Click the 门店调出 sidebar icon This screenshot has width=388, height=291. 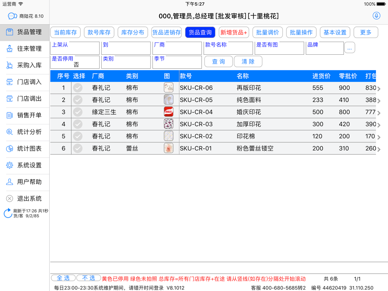click(9, 99)
